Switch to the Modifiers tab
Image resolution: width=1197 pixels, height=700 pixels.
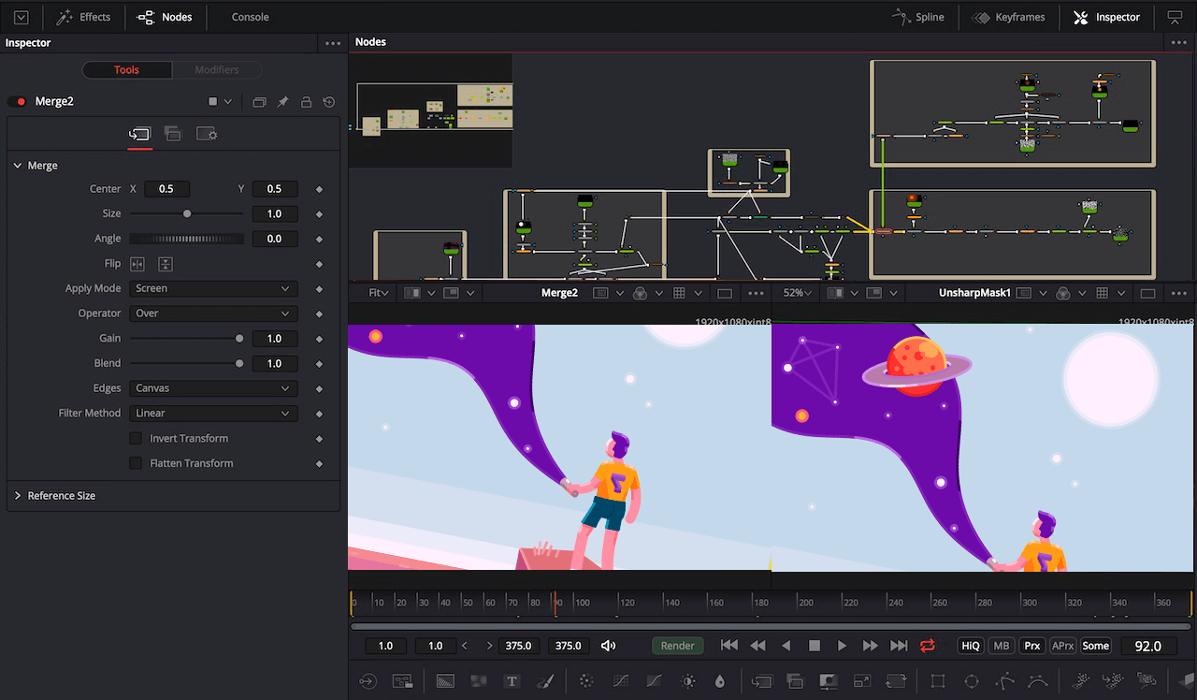pyautogui.click(x=217, y=69)
